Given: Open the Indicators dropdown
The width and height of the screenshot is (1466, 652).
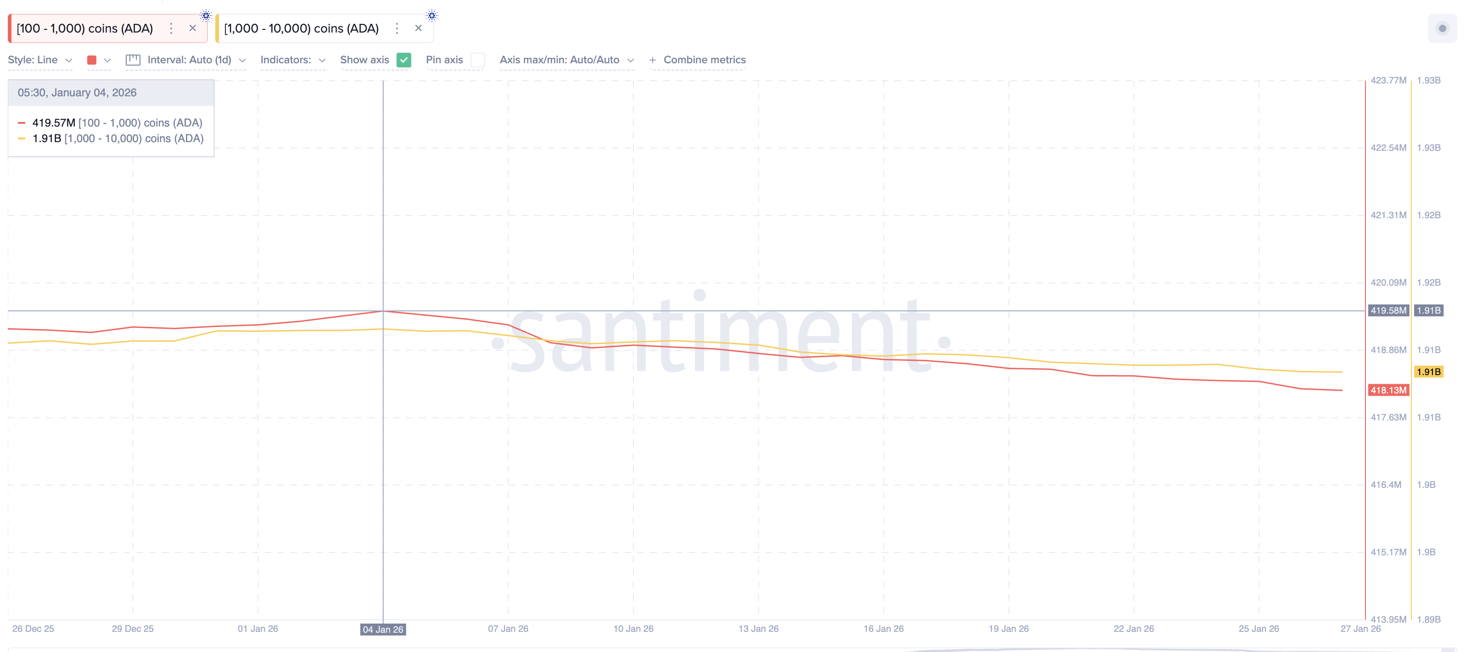Looking at the screenshot, I should tap(292, 60).
